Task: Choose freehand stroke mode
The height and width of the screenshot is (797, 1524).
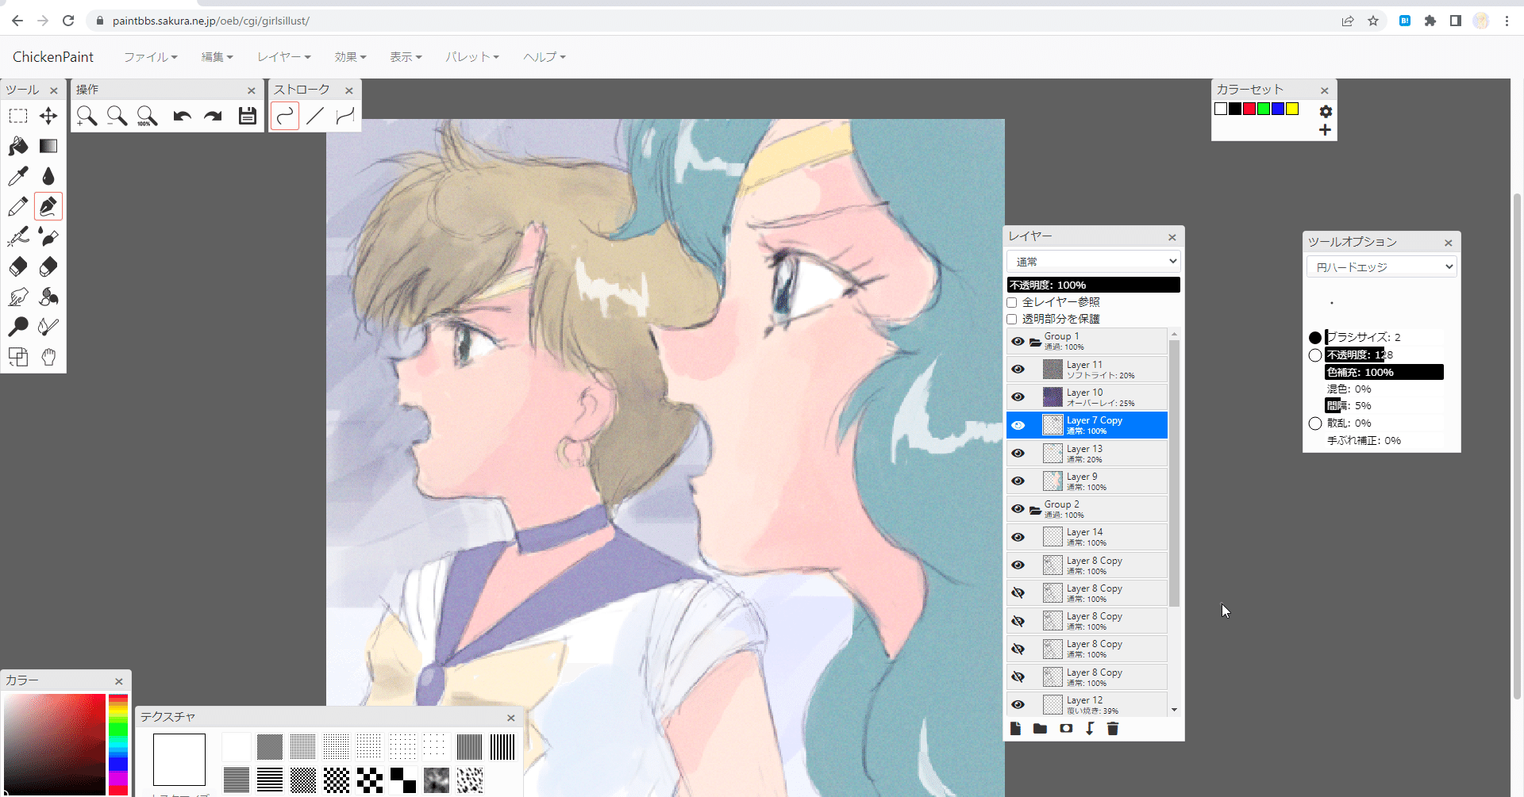Action: pos(285,117)
